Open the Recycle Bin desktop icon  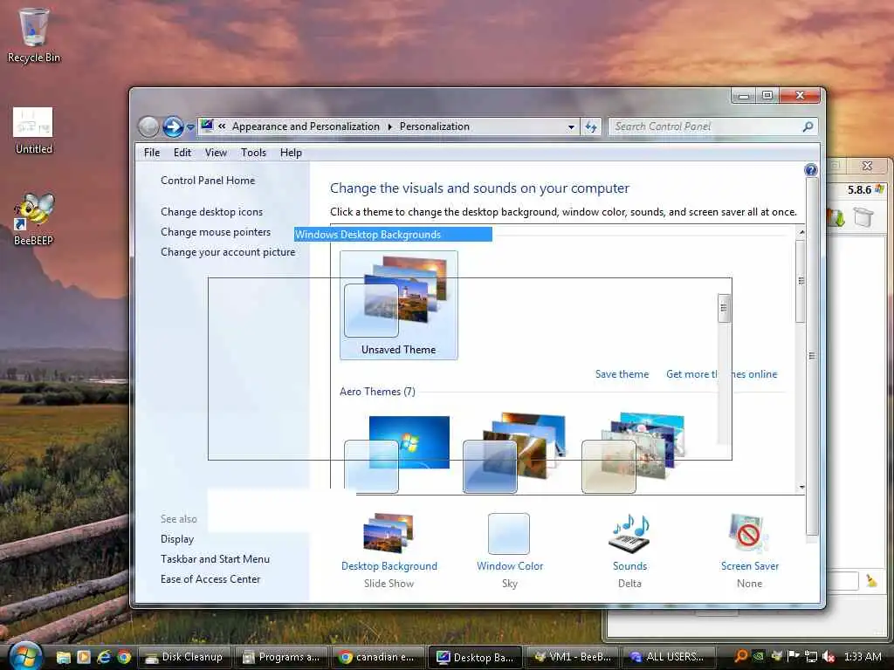(x=34, y=35)
